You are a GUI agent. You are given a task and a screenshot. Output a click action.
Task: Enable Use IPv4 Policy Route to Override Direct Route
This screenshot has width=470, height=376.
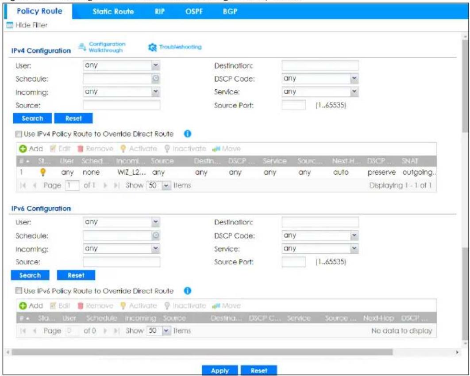[19, 134]
